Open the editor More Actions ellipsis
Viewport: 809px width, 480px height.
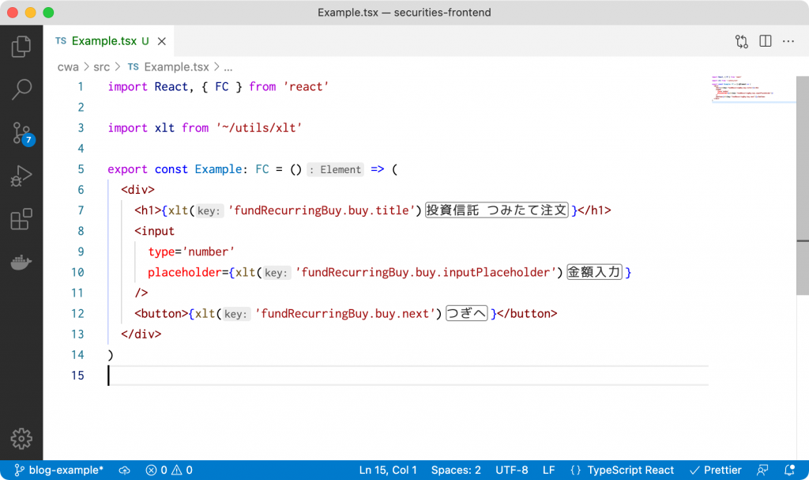click(788, 41)
